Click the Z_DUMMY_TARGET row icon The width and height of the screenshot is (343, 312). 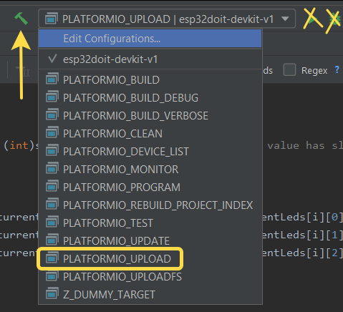coord(52,293)
